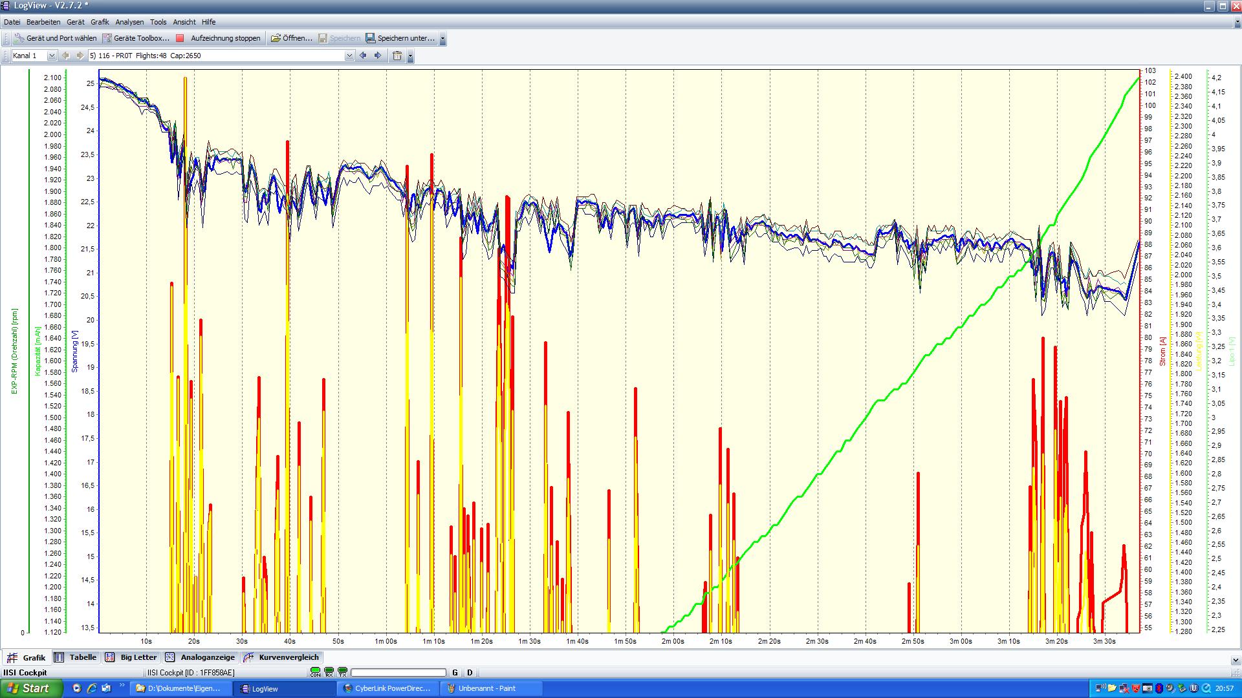Click the D button in status bar

point(470,673)
